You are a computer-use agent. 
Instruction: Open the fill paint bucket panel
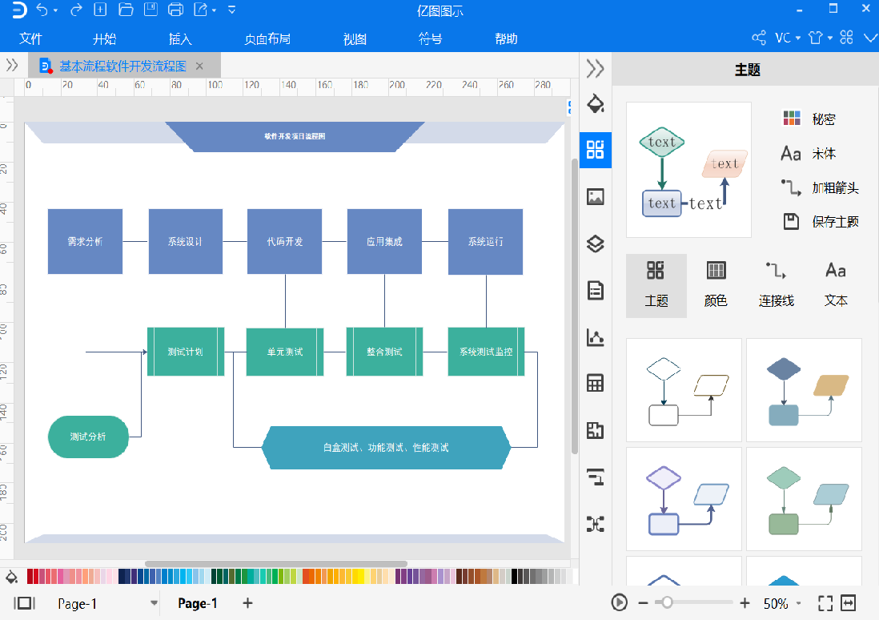[596, 104]
